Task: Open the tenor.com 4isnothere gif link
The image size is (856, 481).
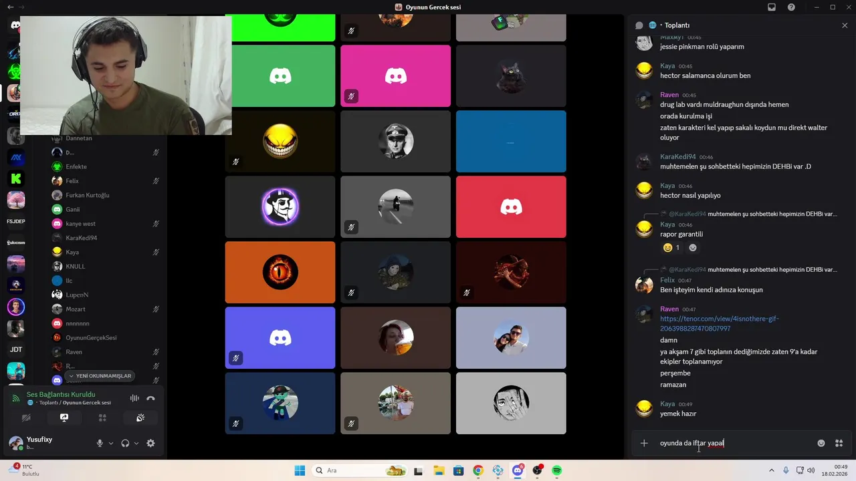Action: [720, 324]
